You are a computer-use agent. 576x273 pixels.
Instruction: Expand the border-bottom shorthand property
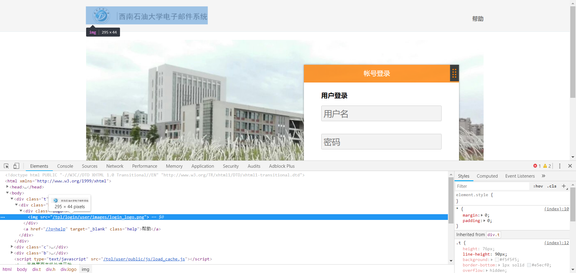[x=499, y=265]
